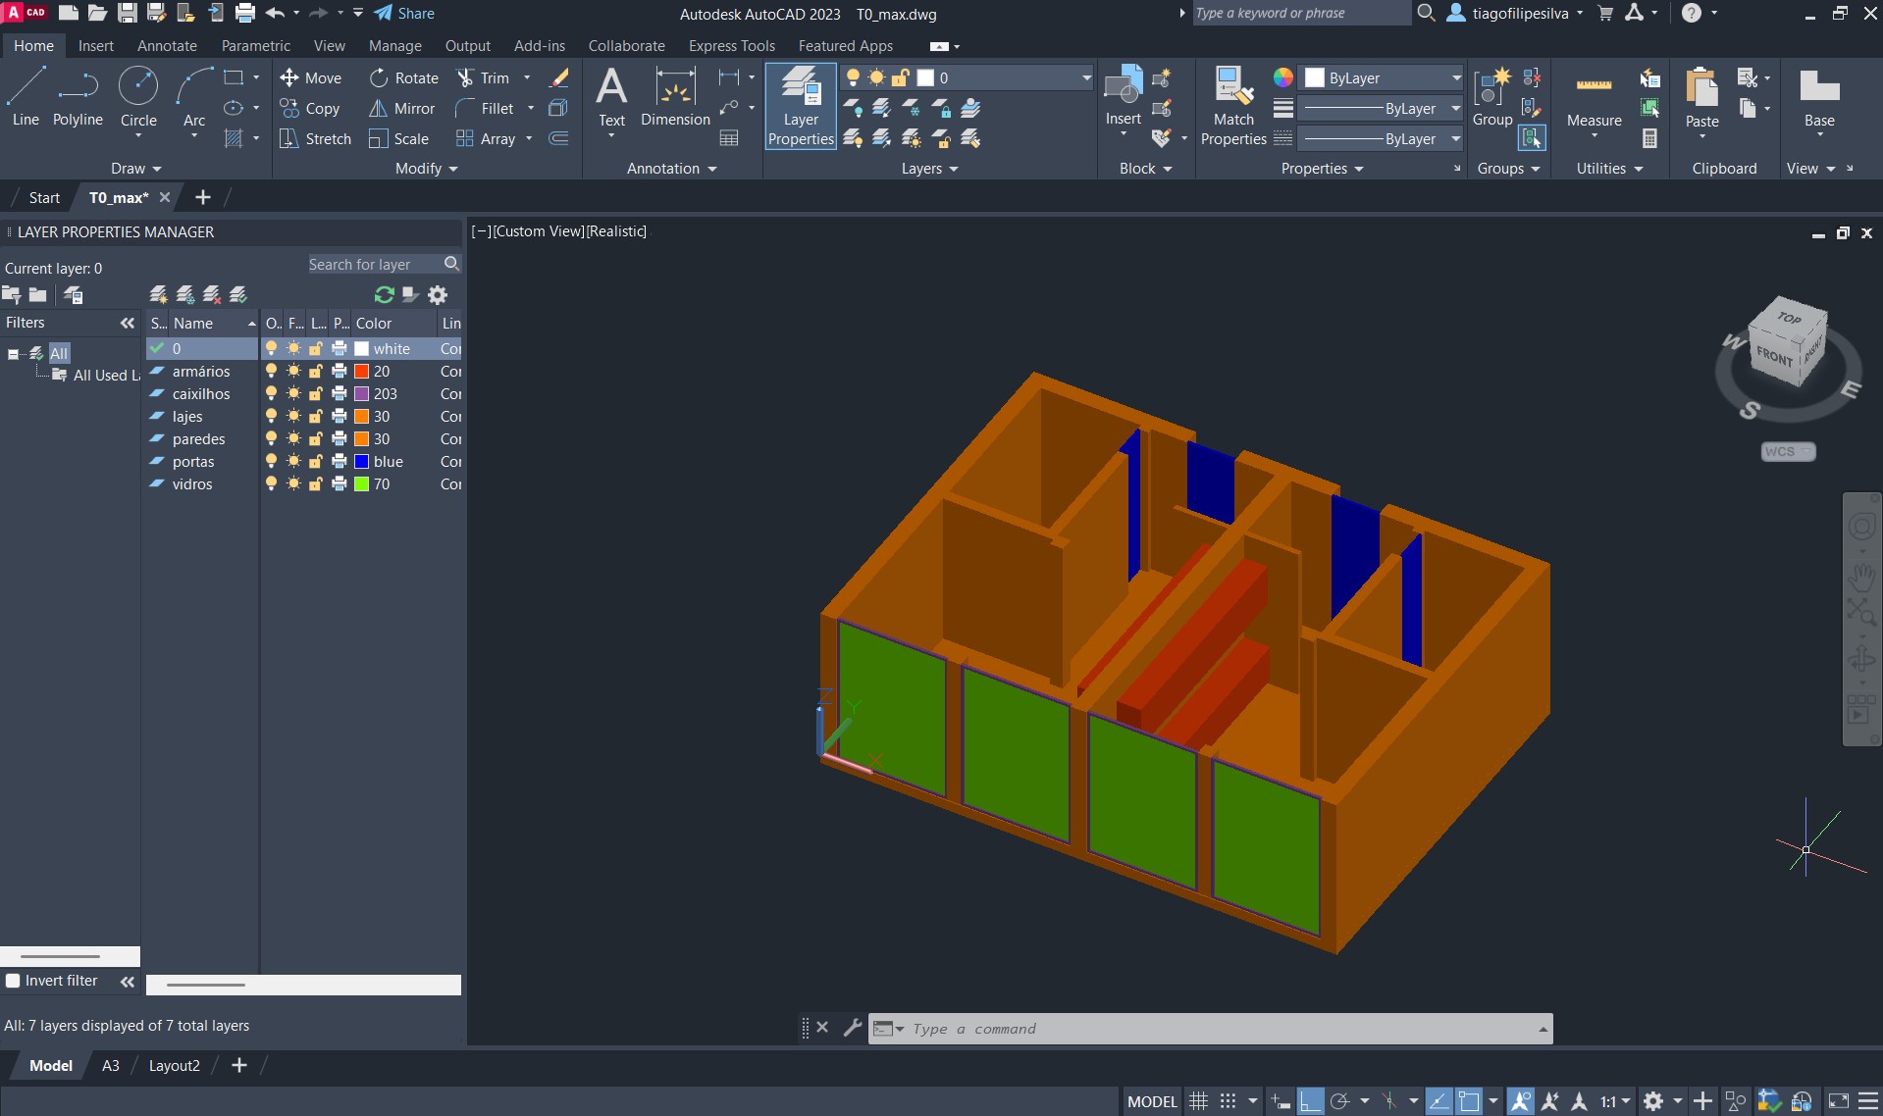Toggle the lightbulb for the paredes layer
The image size is (1883, 1116).
click(272, 439)
